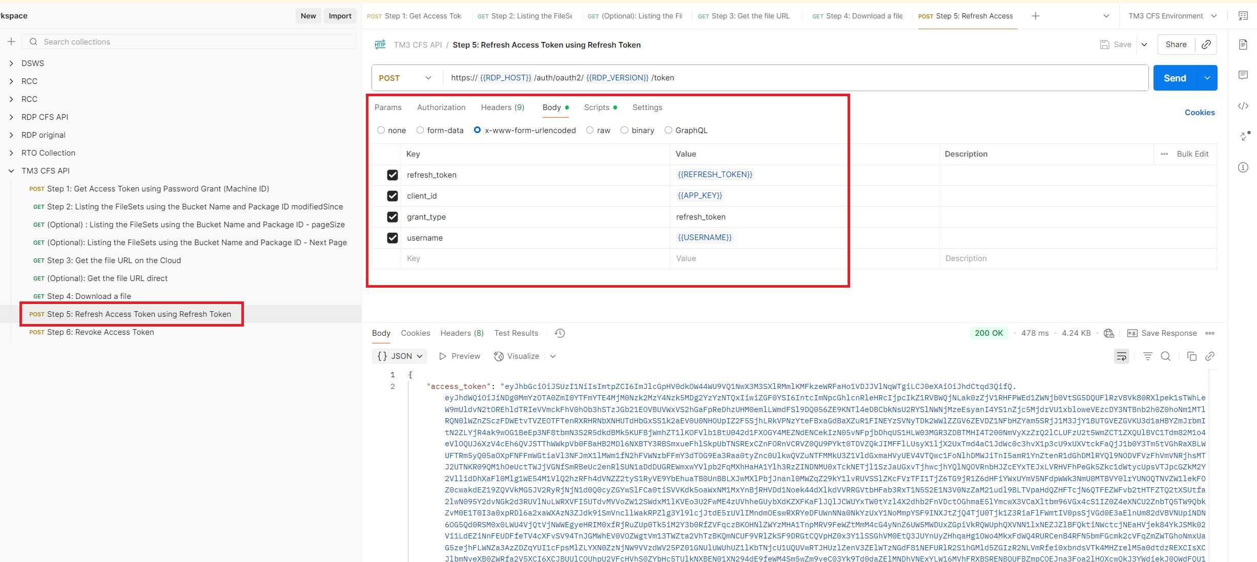Switch to the Authorization tab
Screen dimensions: 1257x562
tap(441, 107)
